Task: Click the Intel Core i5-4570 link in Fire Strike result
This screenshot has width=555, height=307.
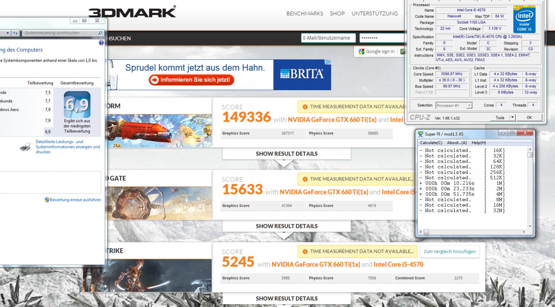Action: point(398,265)
